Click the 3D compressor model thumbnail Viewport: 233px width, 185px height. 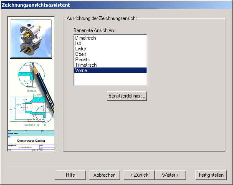31,39
